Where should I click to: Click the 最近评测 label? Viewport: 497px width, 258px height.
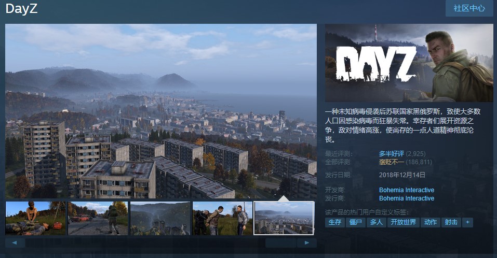point(339,154)
